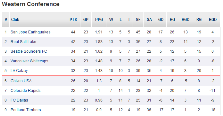Open Vancouver Whitecaps club page
The height and width of the screenshot is (116, 223).
click(x=29, y=61)
